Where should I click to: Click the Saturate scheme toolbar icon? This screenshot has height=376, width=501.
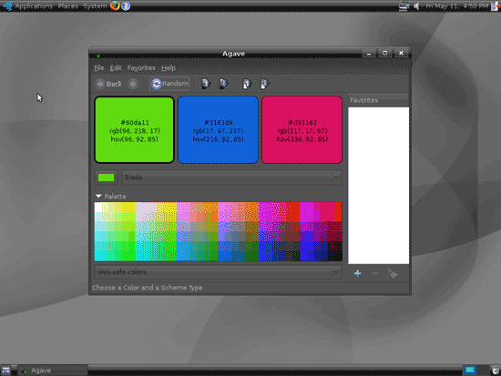247,84
